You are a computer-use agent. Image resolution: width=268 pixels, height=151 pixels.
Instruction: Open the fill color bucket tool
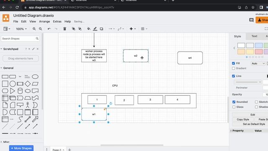tap(88, 29)
